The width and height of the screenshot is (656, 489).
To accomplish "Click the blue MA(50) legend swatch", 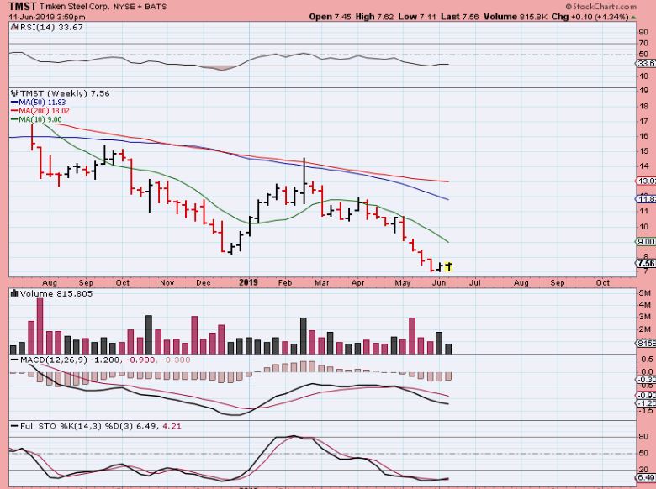I will coord(14,103).
